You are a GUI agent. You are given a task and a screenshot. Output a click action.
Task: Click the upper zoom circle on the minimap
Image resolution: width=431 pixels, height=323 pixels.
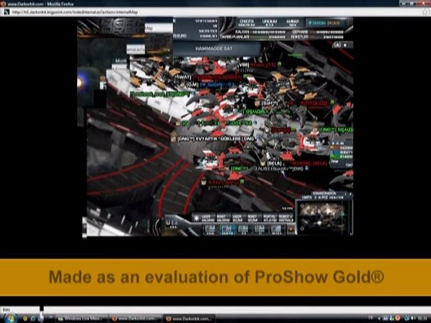302,206
